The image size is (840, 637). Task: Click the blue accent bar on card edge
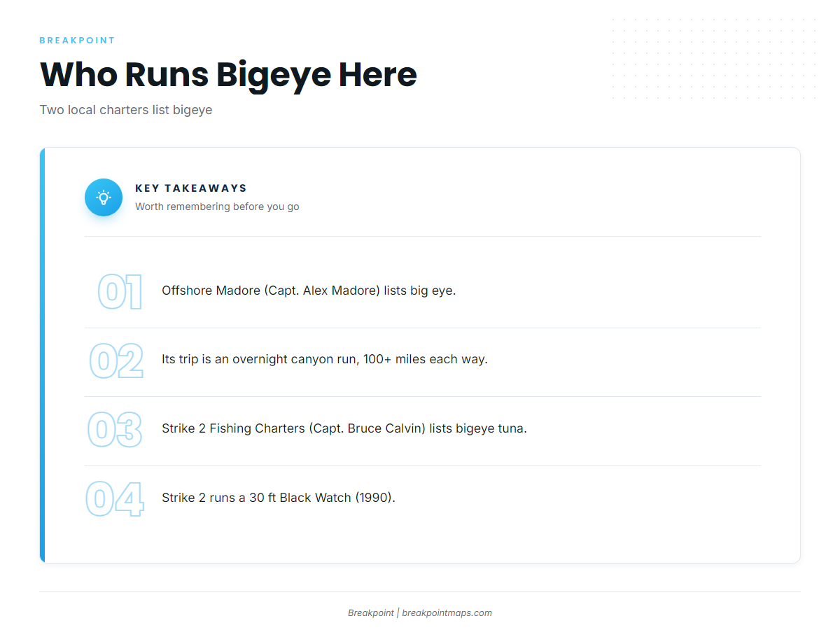(x=42, y=355)
